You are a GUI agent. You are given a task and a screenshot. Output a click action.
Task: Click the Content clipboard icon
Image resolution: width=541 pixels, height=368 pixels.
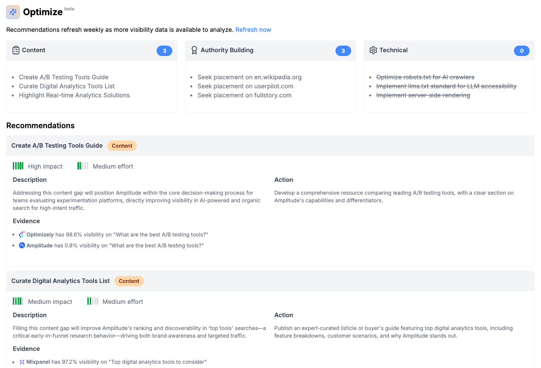click(16, 50)
